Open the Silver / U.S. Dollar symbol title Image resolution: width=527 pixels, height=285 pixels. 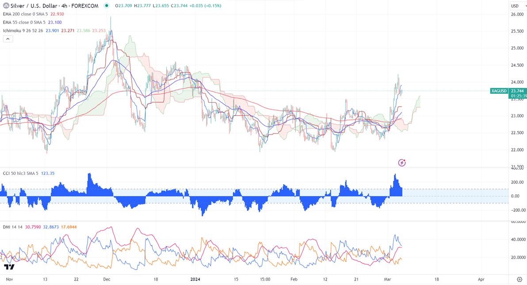coord(54,6)
